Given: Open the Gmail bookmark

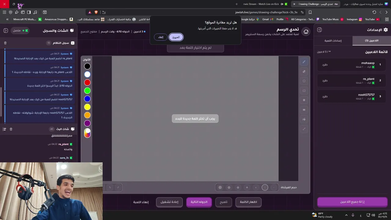Looking at the screenshot, I should (x=268, y=19).
